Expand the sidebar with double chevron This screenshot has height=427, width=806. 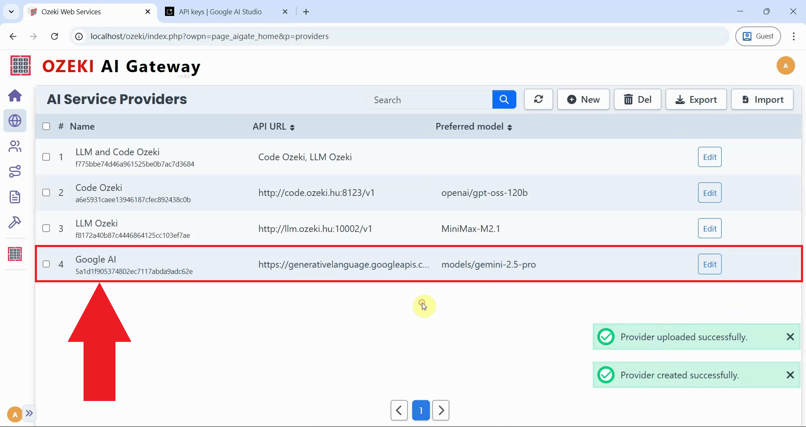pyautogui.click(x=29, y=413)
